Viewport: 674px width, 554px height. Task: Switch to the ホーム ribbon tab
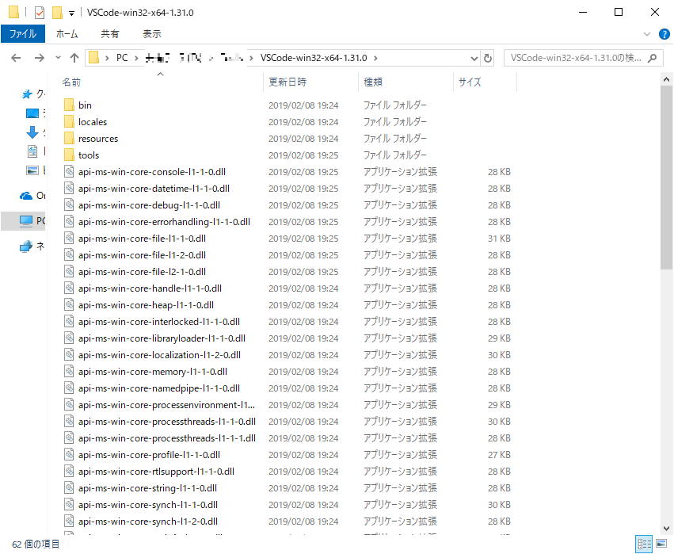67,33
